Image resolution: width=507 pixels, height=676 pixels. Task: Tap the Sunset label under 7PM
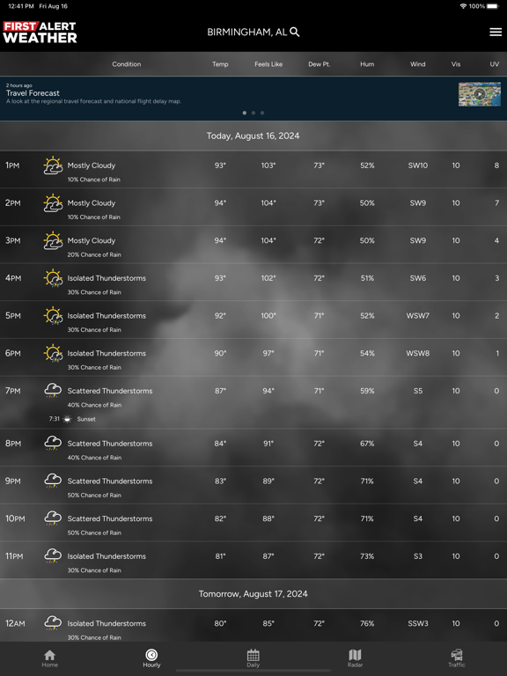pyautogui.click(x=86, y=419)
